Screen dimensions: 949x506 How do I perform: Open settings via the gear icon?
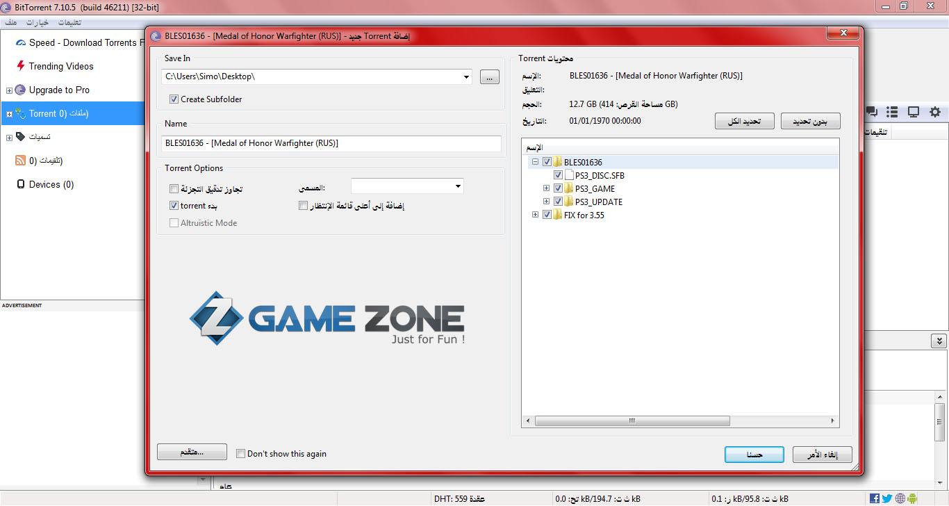point(935,112)
